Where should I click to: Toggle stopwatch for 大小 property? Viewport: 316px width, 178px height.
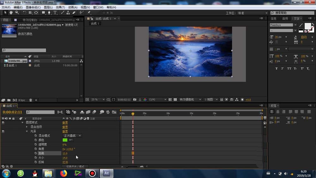tap(36, 158)
